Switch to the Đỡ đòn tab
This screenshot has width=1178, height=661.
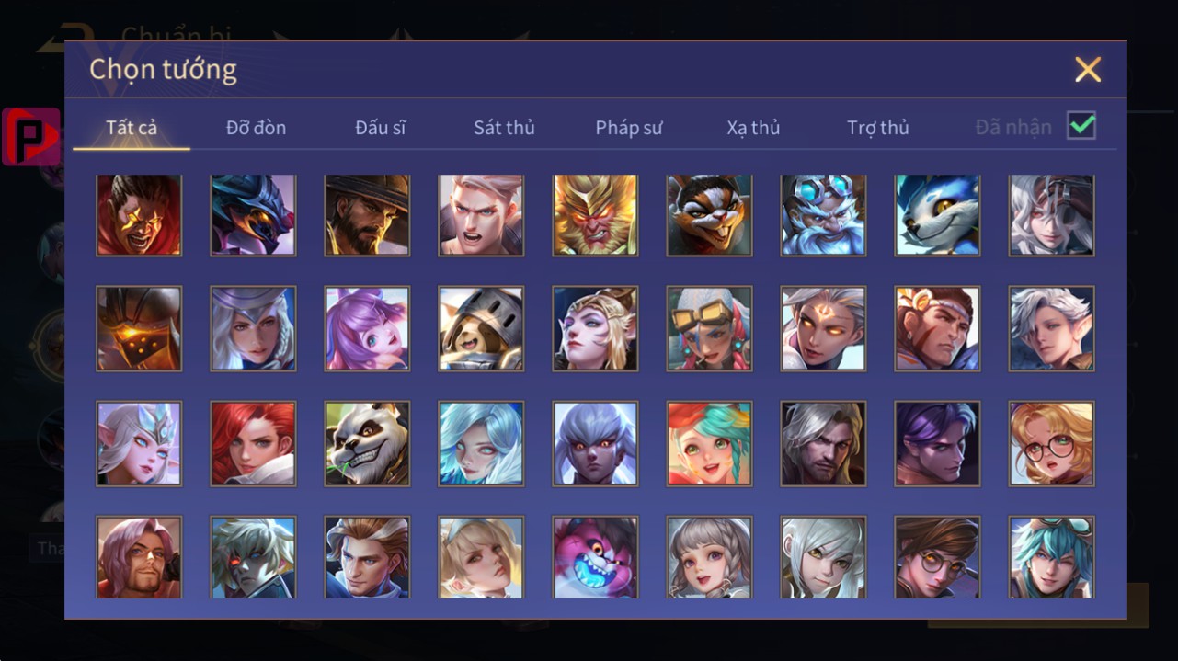pyautogui.click(x=256, y=128)
